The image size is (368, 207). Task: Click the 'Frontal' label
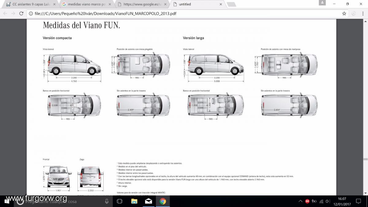pos(46,159)
